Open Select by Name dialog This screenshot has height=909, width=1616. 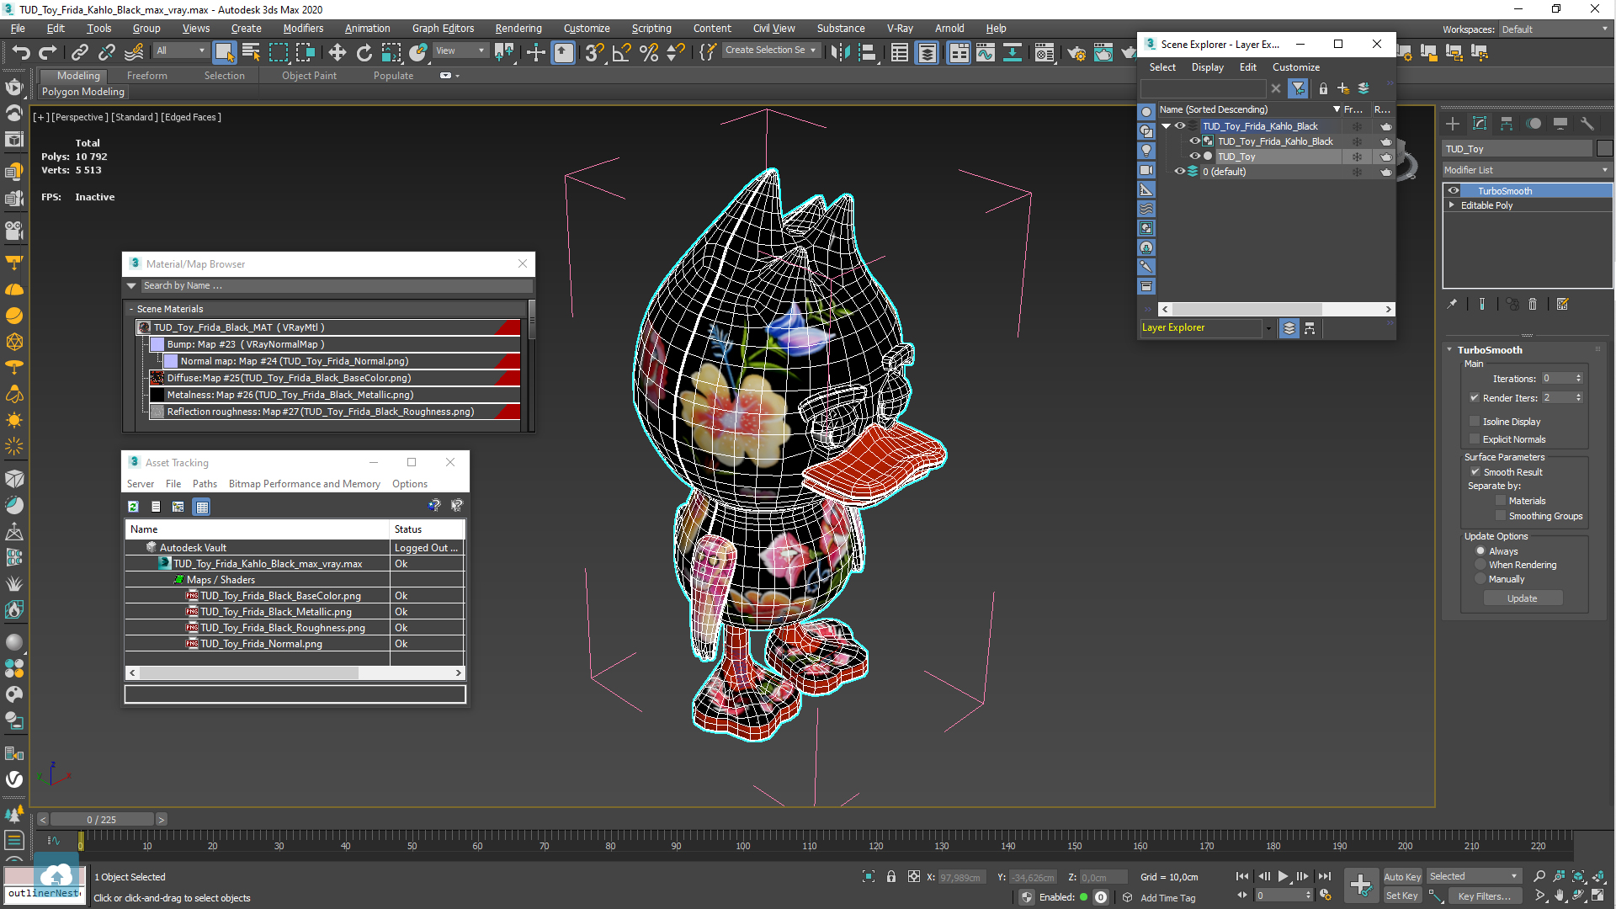click(x=251, y=52)
